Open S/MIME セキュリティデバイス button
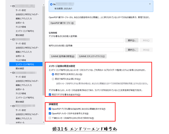Viewport: 169px width, 134px height. pos(92,56)
